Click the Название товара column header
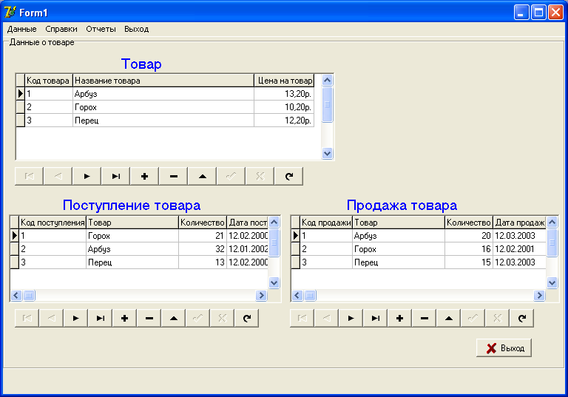 coord(163,81)
